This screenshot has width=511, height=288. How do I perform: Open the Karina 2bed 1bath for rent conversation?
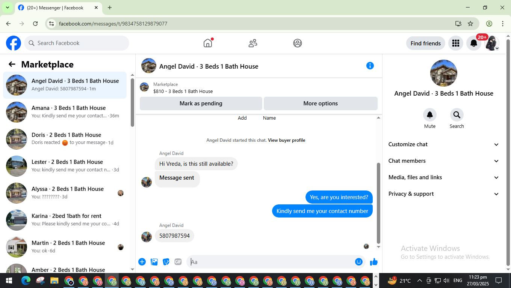(65, 220)
